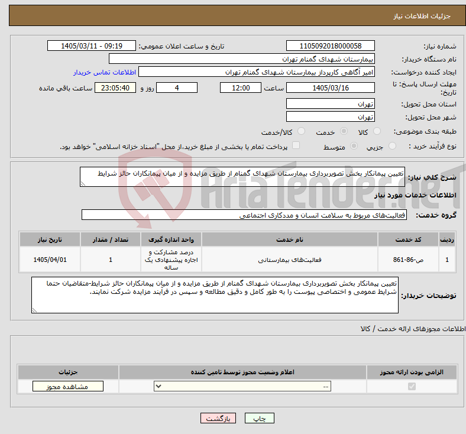Select the جزیی purchase type radio
This screenshot has height=434, width=466.
(392, 146)
